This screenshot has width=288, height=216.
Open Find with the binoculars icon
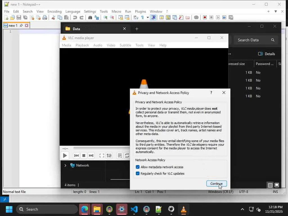[90, 17]
